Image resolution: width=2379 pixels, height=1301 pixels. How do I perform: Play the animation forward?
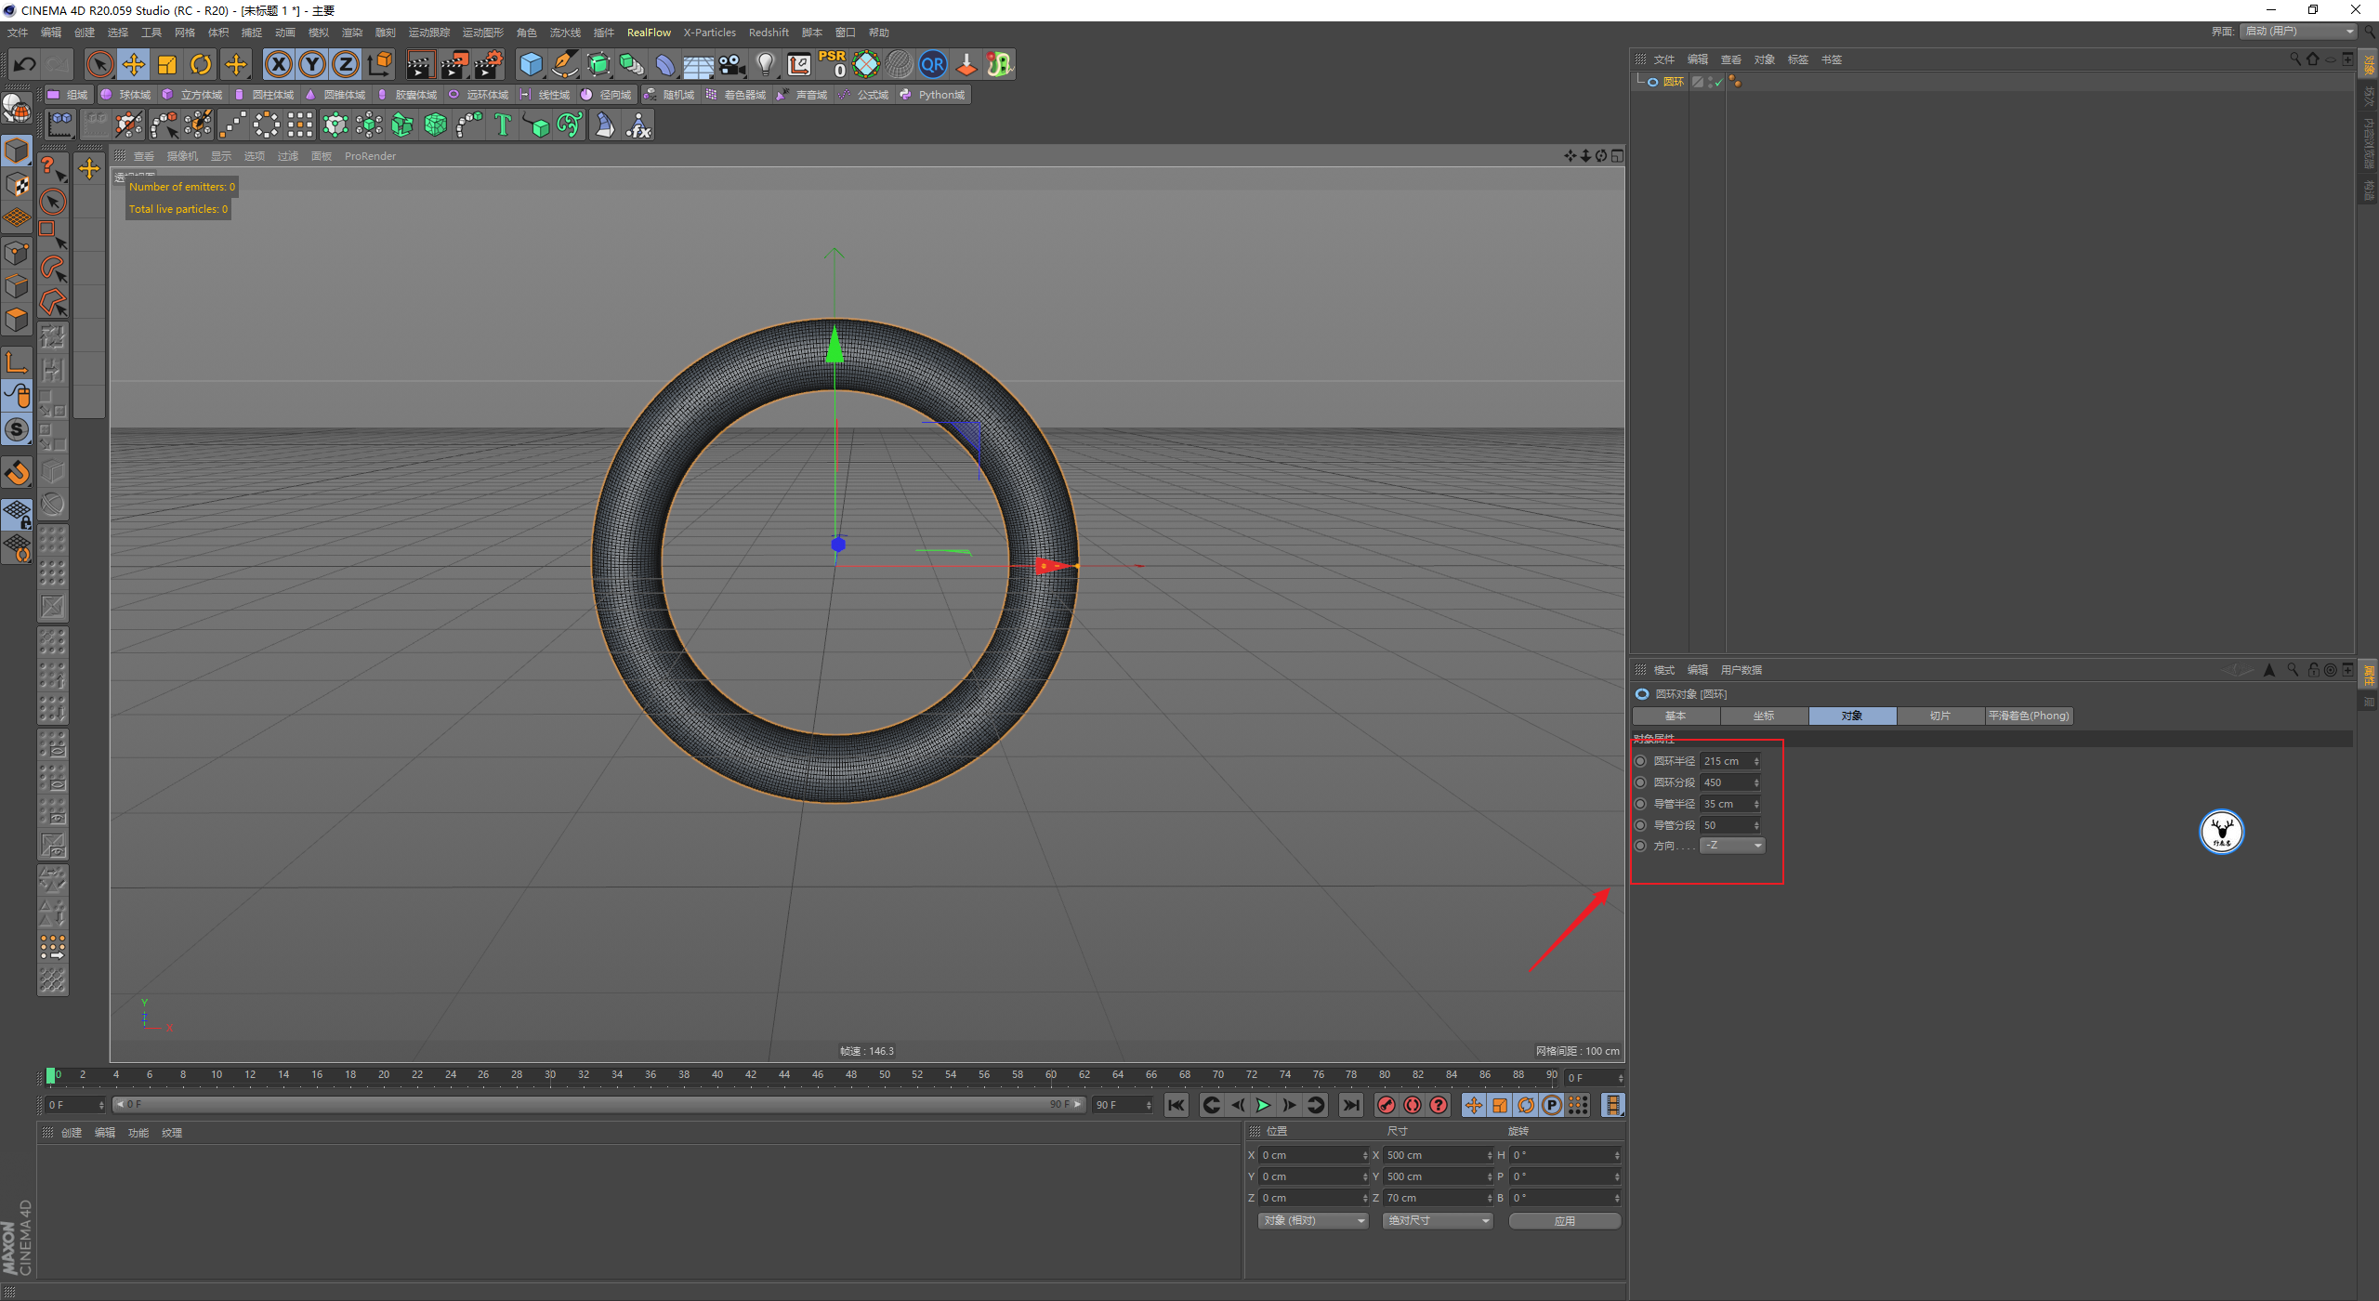(x=1263, y=1105)
